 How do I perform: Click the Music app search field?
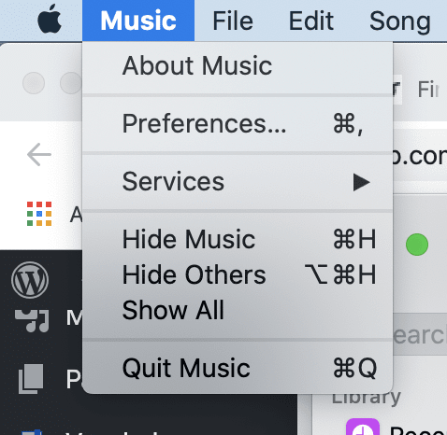pyautogui.click(x=420, y=334)
